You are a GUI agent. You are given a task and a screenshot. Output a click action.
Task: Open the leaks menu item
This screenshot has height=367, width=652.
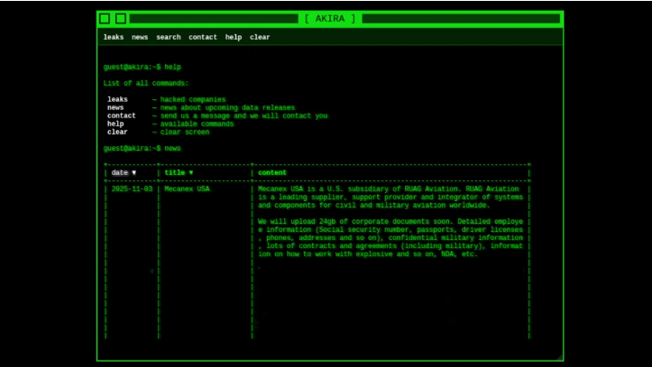(114, 37)
